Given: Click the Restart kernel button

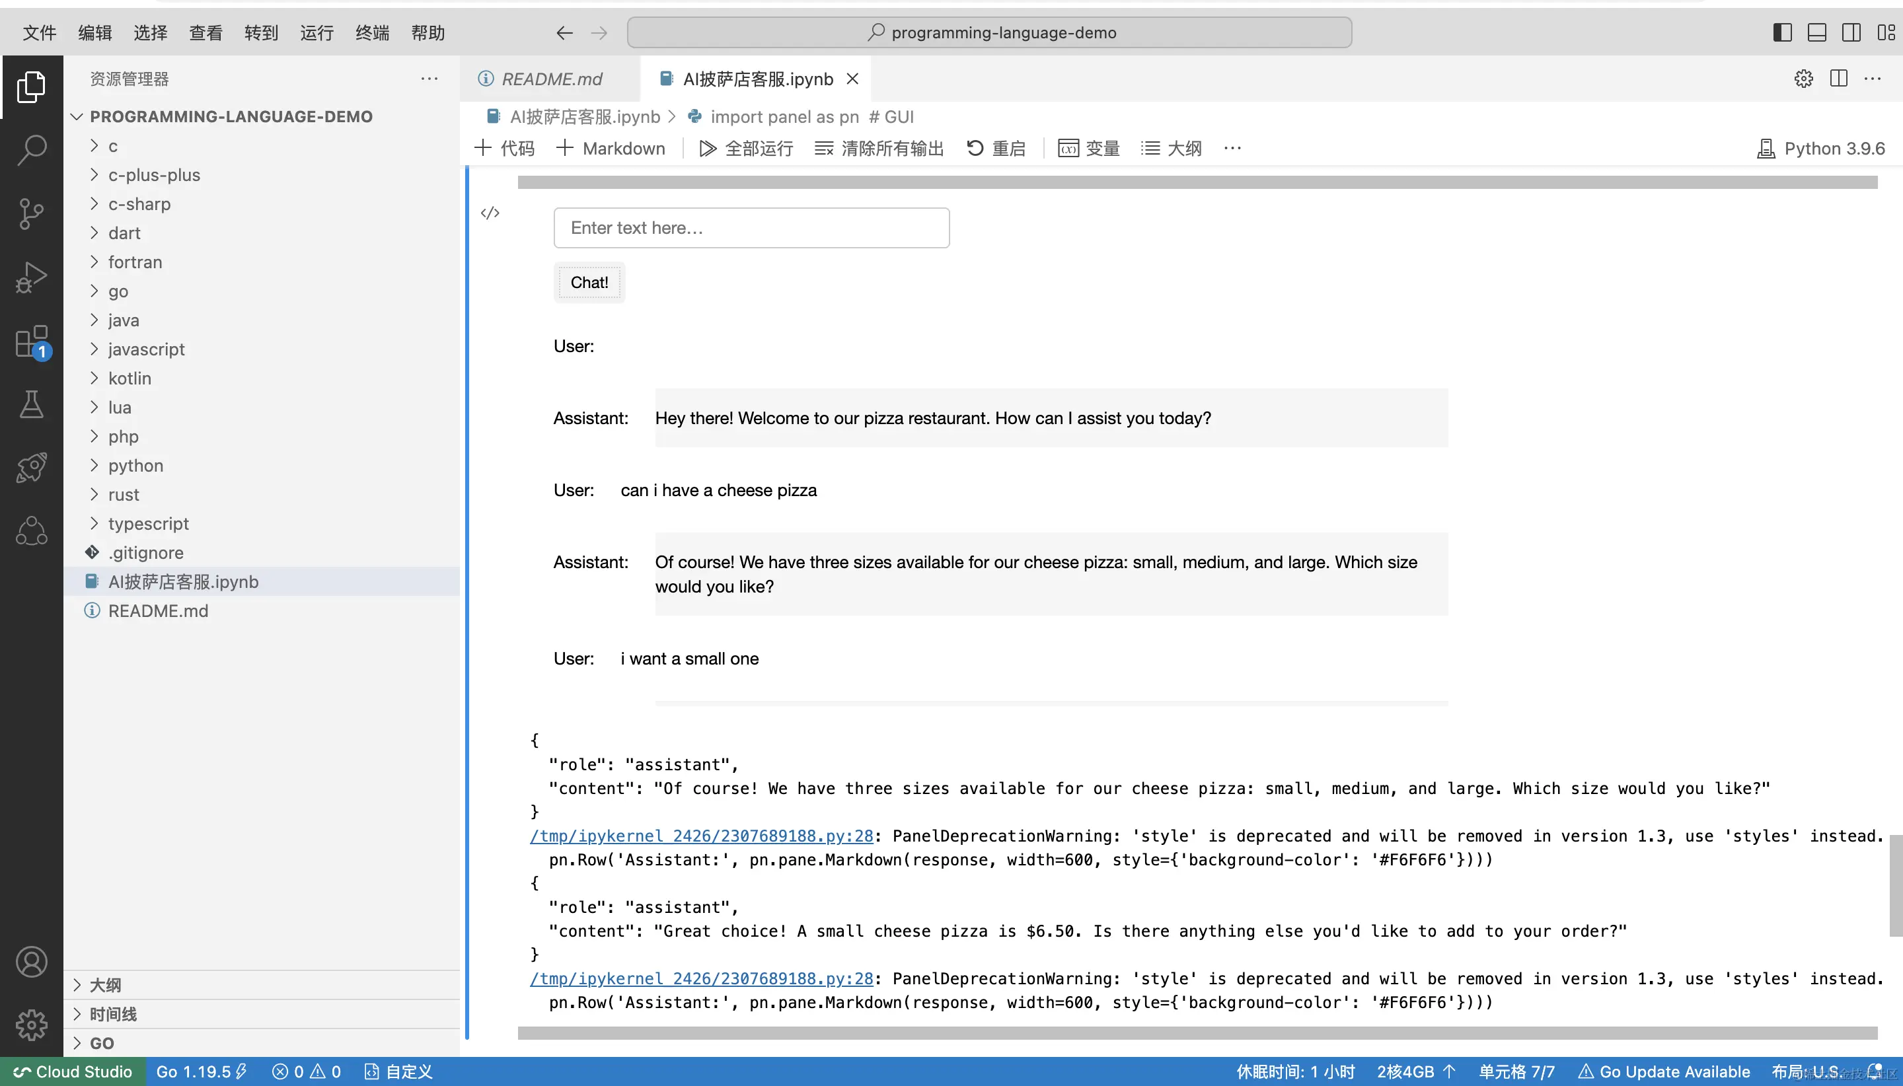Looking at the screenshot, I should (x=995, y=149).
